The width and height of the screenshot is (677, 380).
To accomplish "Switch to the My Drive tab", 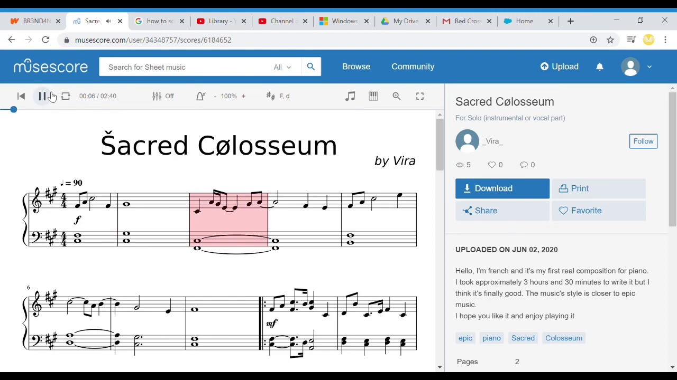I will click(x=406, y=21).
